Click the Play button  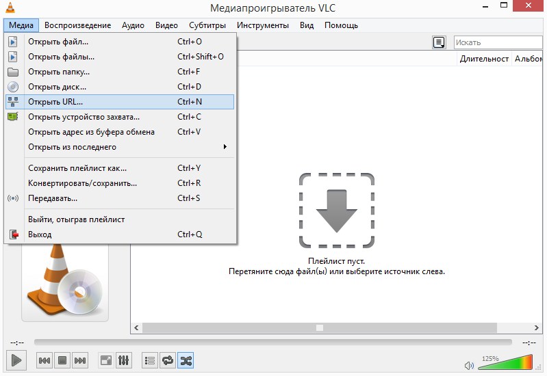pos(16,360)
